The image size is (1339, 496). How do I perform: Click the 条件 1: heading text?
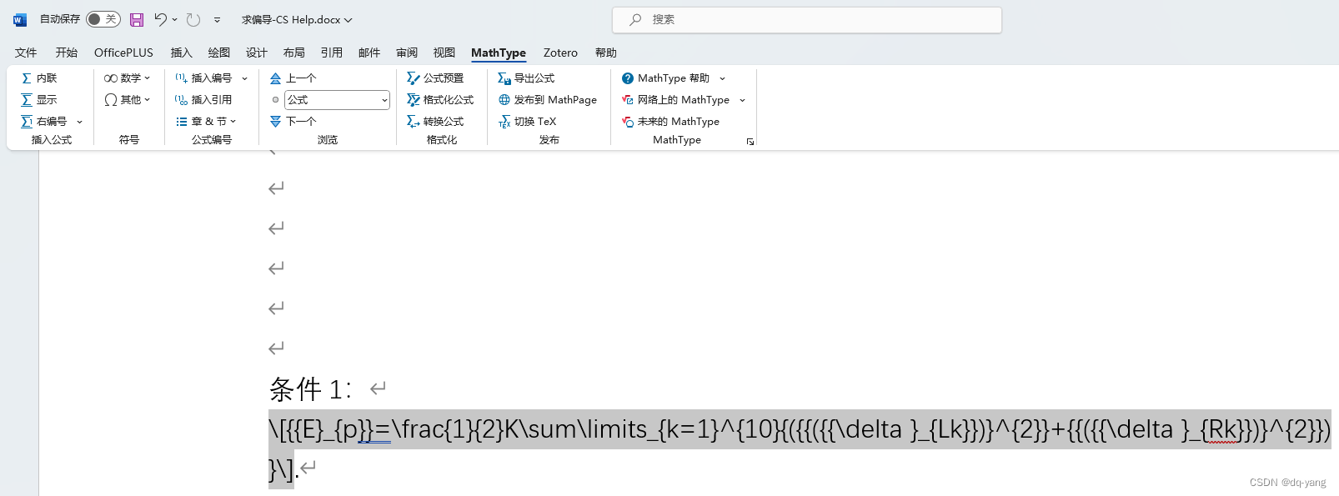tap(310, 388)
